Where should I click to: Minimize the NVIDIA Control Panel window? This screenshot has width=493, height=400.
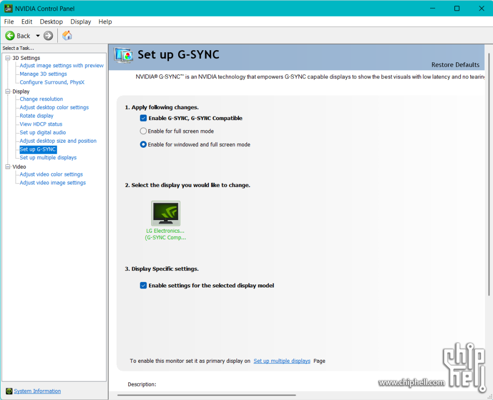433,9
